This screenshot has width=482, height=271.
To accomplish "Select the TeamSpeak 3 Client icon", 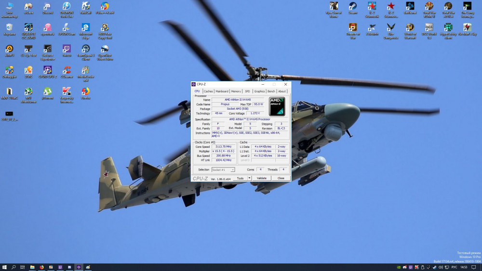I will 86,49.
